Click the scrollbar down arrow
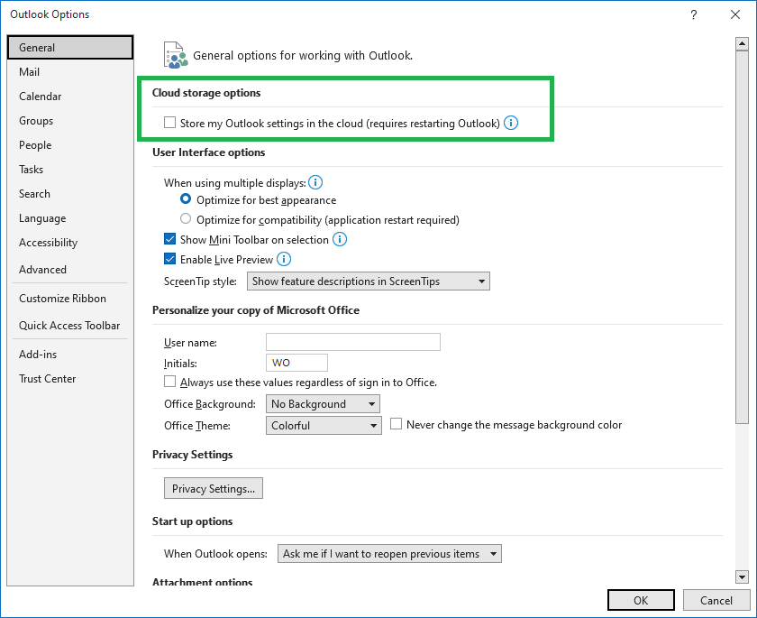 pos(742,576)
